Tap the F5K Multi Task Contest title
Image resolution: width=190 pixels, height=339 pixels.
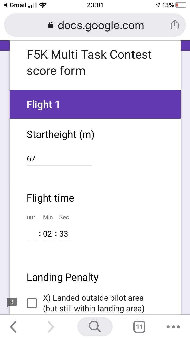[89, 63]
